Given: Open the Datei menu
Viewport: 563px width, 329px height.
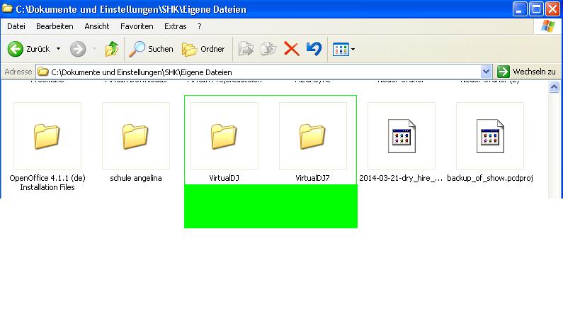Looking at the screenshot, I should click(16, 26).
